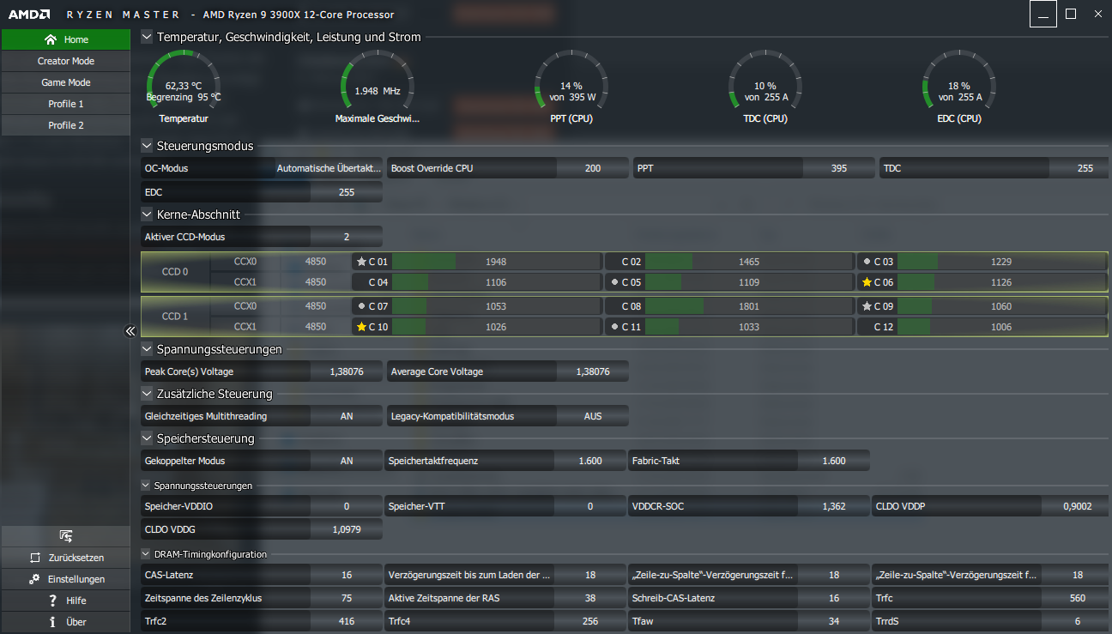The height and width of the screenshot is (634, 1112).
Task: Collapse the Zusätzliche Steuerung section
Action: pyautogui.click(x=147, y=394)
